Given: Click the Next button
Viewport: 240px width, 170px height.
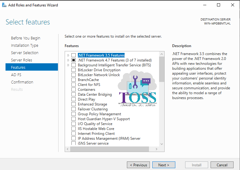Looking at the screenshot, I should click(164, 165).
